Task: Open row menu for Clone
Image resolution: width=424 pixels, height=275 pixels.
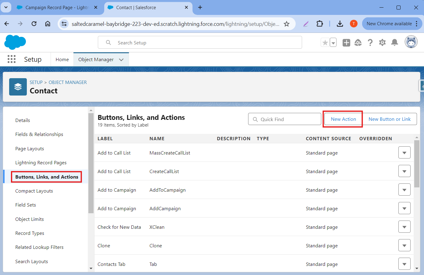Action: pos(404,245)
